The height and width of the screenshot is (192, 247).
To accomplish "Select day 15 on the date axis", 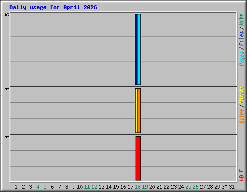I will coord(116,187).
